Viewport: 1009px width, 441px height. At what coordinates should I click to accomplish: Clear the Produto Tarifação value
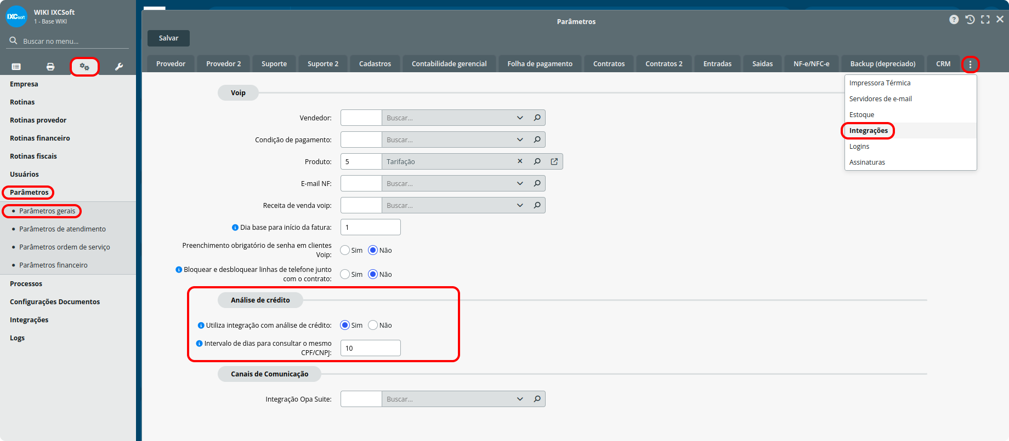click(x=520, y=161)
